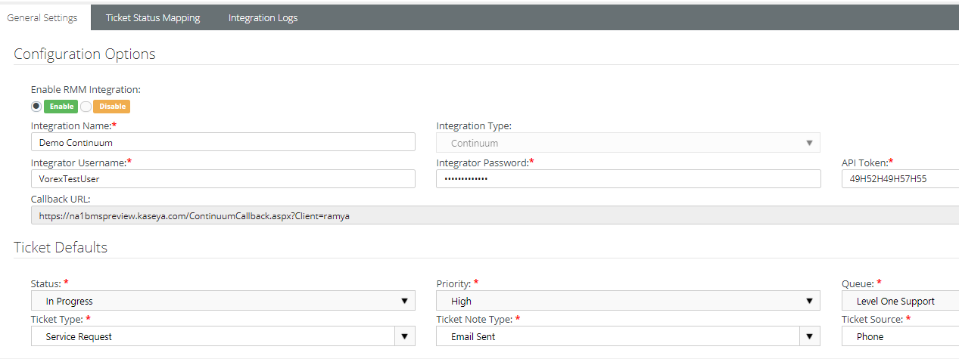Click the green Enable label
The image size is (959, 359).
61,107
